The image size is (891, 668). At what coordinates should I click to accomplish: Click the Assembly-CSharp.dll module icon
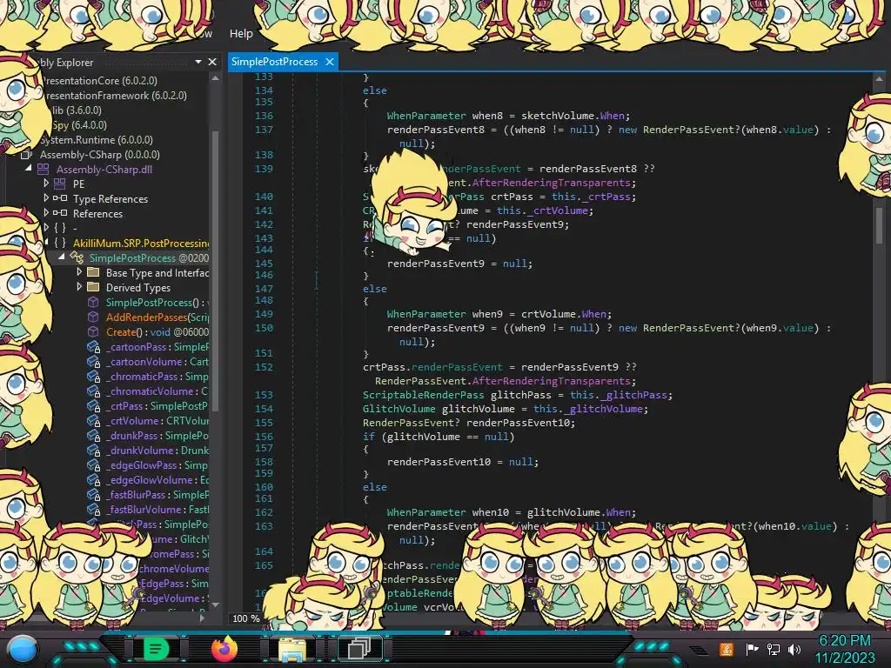click(44, 170)
